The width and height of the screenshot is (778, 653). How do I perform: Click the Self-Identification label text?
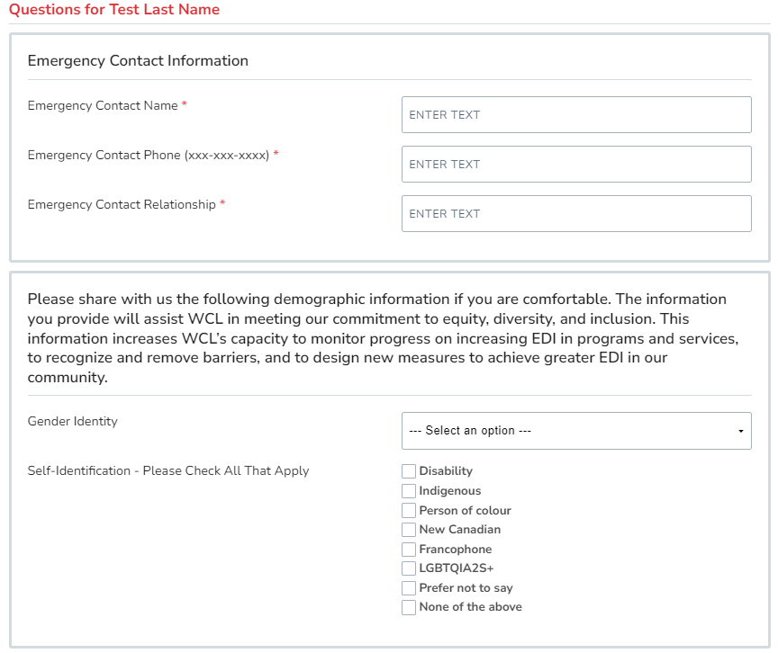point(168,471)
